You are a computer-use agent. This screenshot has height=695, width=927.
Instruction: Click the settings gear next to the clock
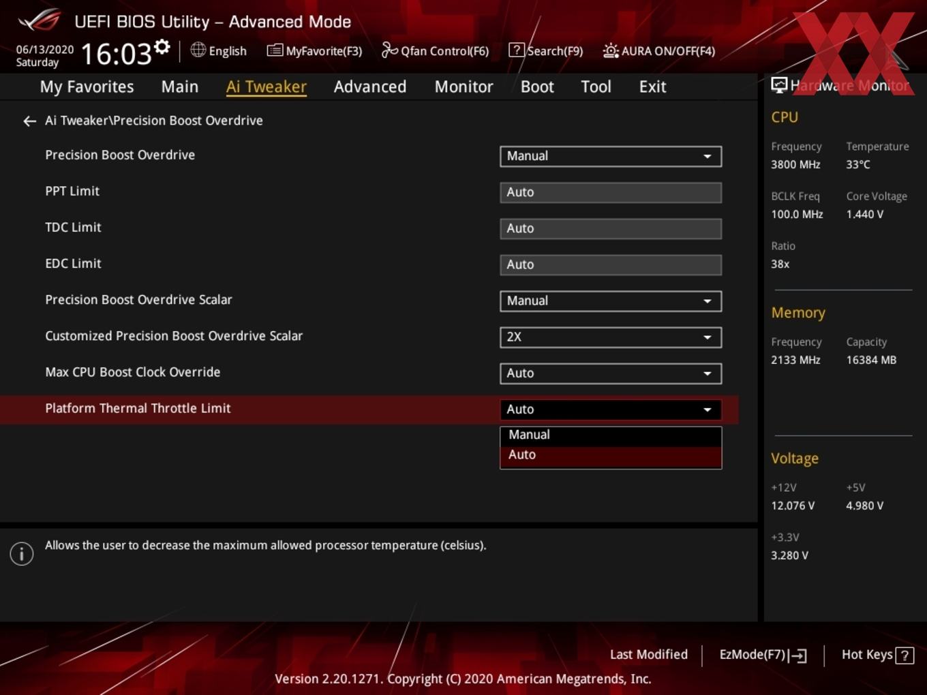click(162, 47)
